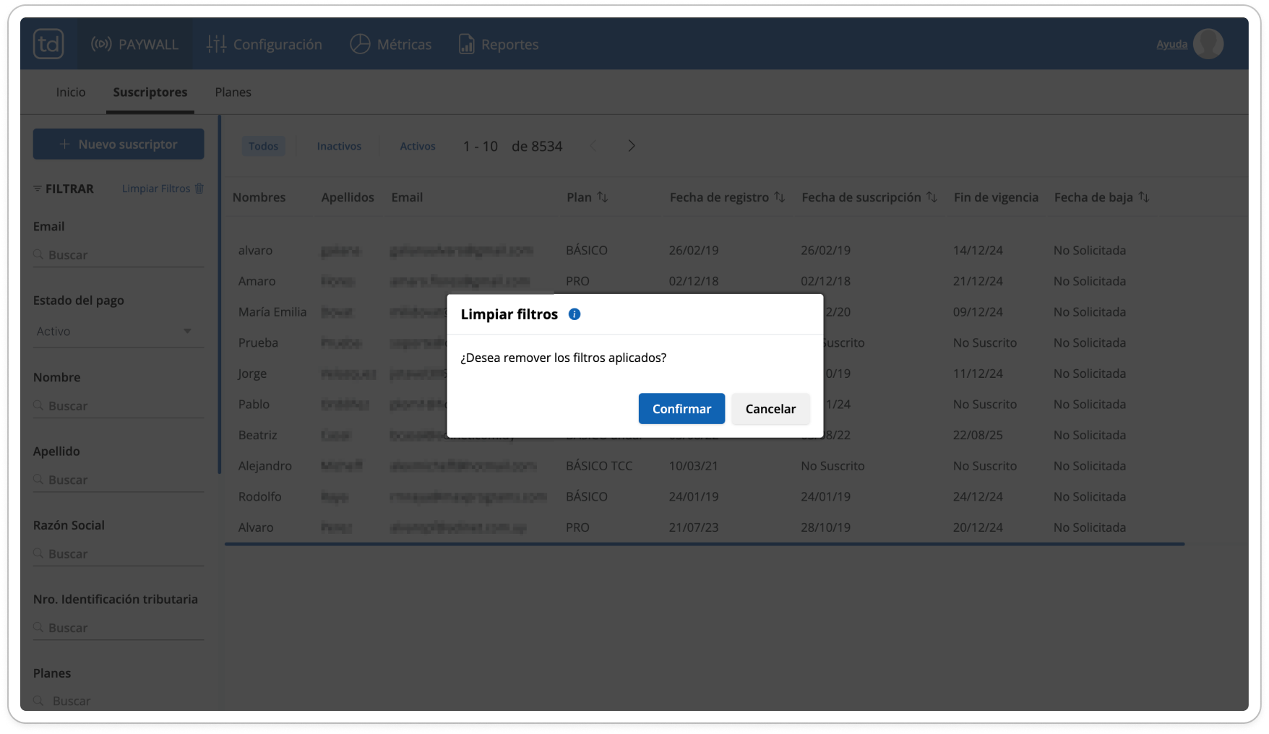
Task: Switch to the Suscriptores tab
Action: (150, 92)
